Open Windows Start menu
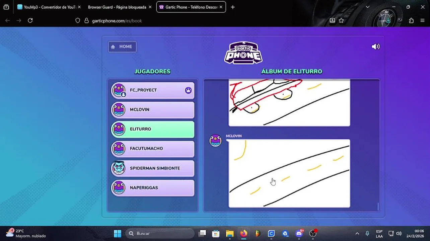 118,233
